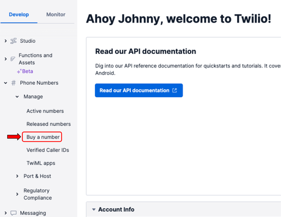The image size is (281, 217).
Task: Click the Phone Numbers hash icon
Action: pos(13,83)
